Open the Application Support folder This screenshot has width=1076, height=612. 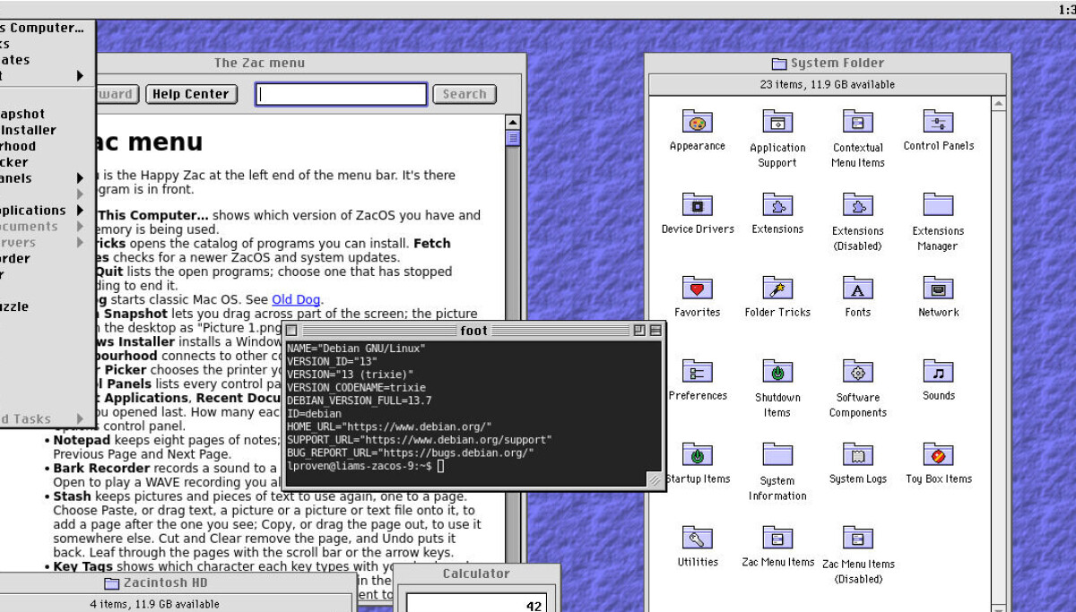tap(777, 121)
